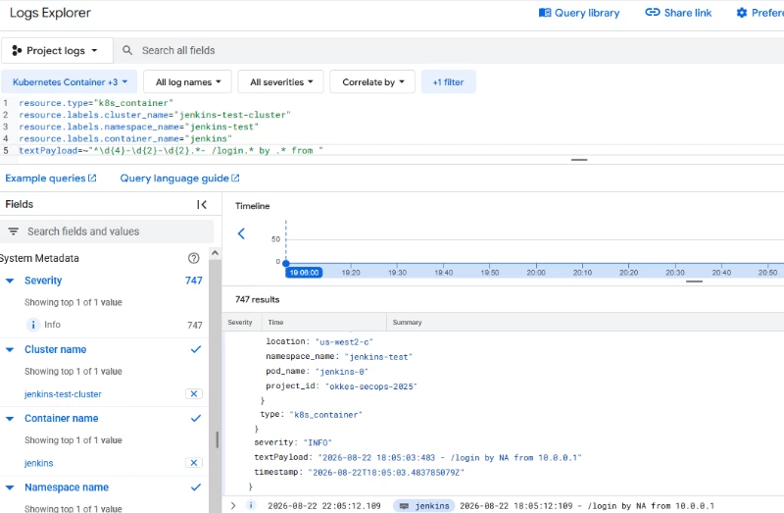784x513 pixels.
Task: Select the Info severity value
Action: pyautogui.click(x=52, y=325)
